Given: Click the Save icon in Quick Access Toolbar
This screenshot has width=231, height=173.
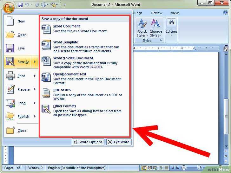Looking at the screenshot, I should point(20,5).
